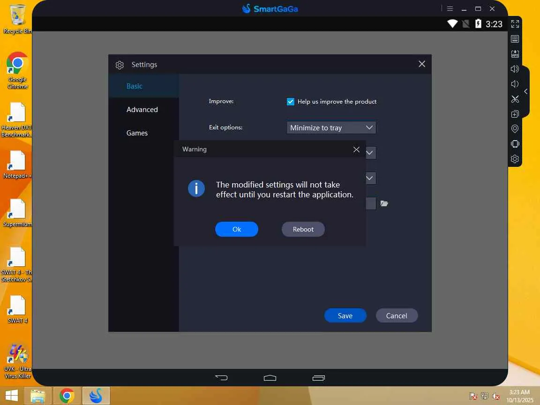
Task: Tap the Android home navigation button
Action: click(270, 378)
